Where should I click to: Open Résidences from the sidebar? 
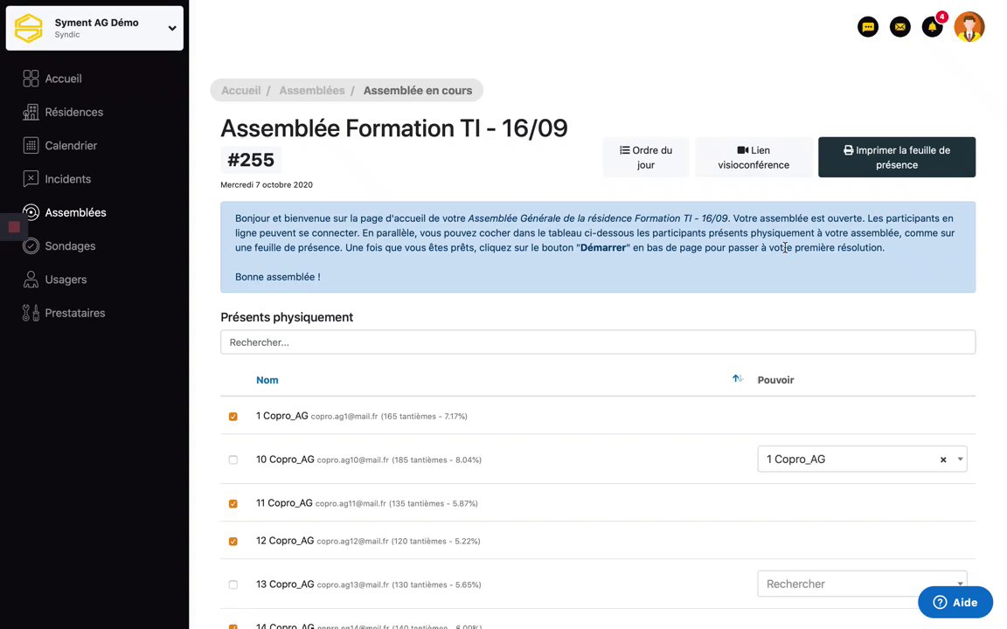[73, 112]
